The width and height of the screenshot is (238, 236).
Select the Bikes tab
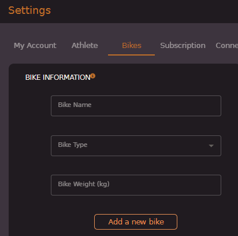[132, 46]
